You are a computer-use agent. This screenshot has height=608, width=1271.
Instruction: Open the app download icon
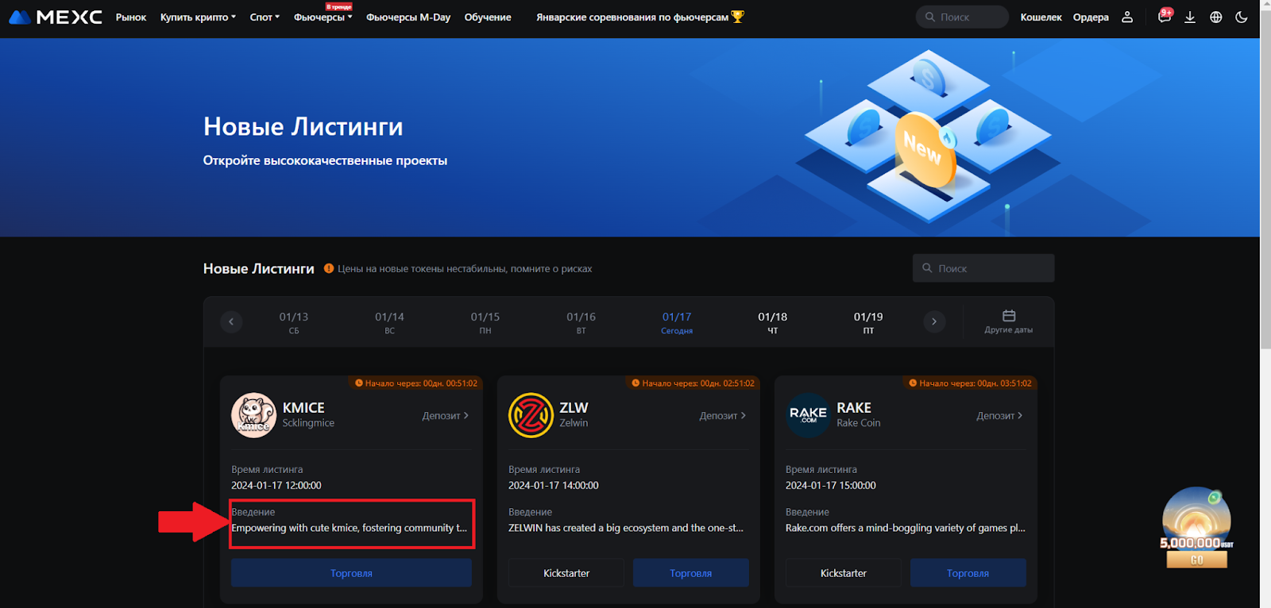[x=1190, y=17]
